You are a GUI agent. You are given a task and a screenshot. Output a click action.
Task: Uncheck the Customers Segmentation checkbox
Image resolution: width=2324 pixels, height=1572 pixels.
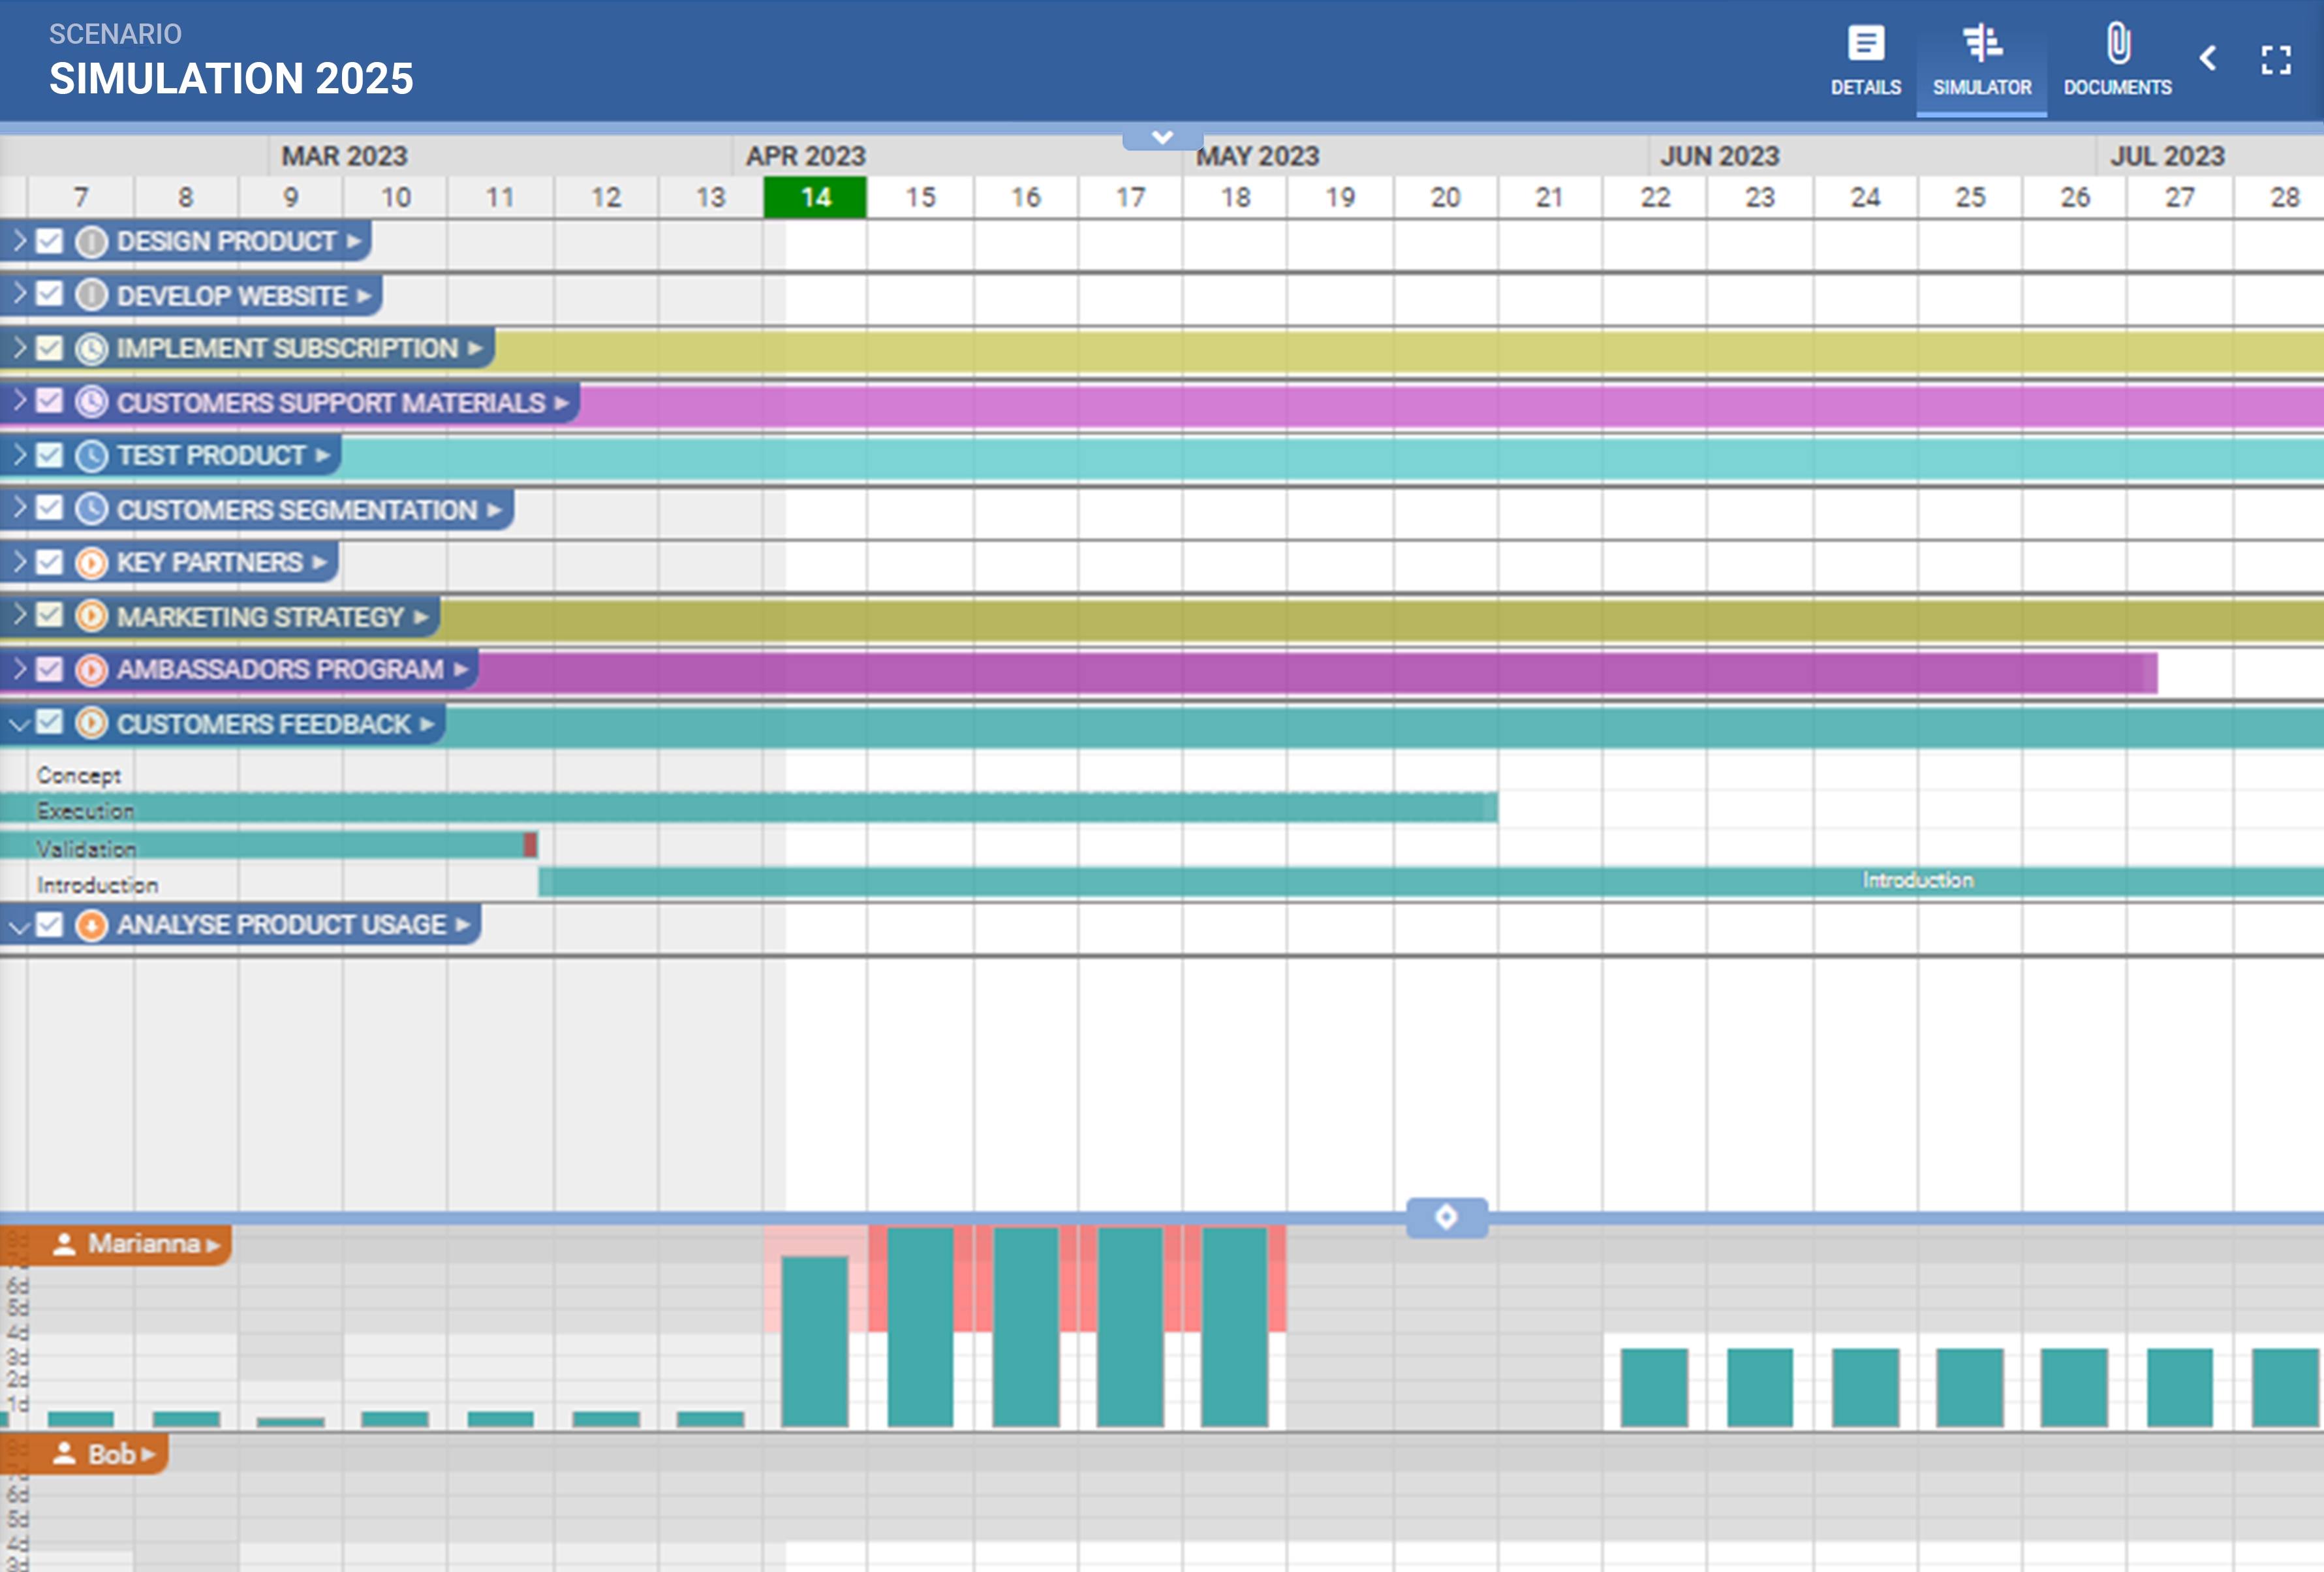pyautogui.click(x=49, y=509)
